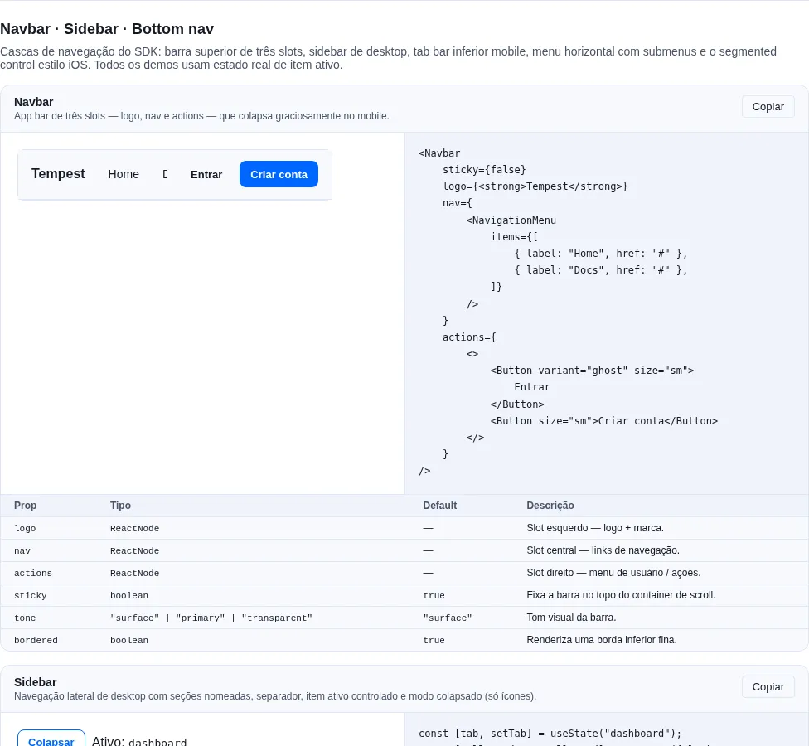The image size is (809, 746).
Task: Click the boolean type in the sticky row
Action: click(x=129, y=595)
